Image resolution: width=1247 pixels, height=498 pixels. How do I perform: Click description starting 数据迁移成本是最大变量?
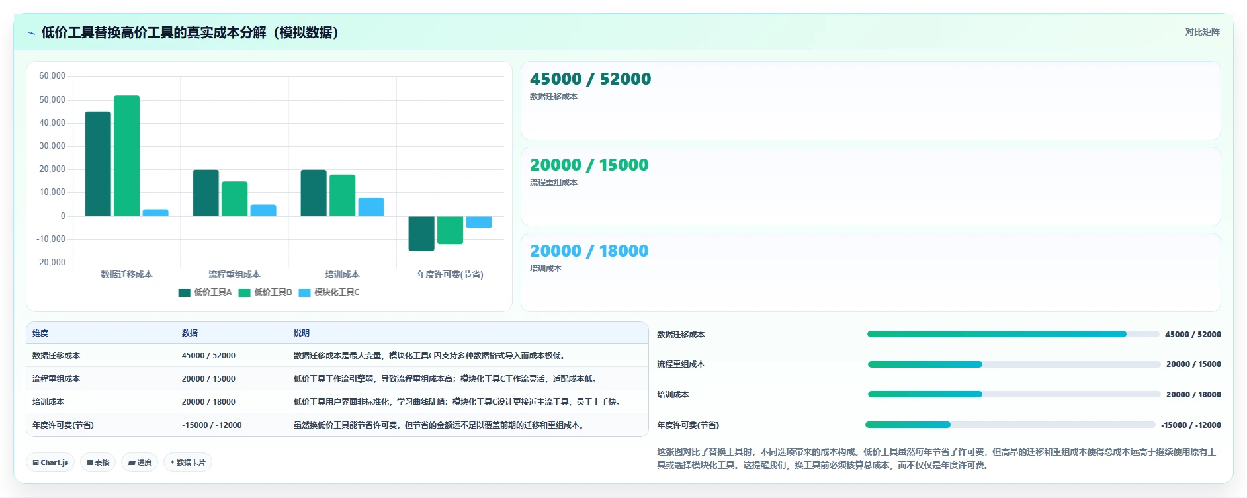click(x=431, y=356)
